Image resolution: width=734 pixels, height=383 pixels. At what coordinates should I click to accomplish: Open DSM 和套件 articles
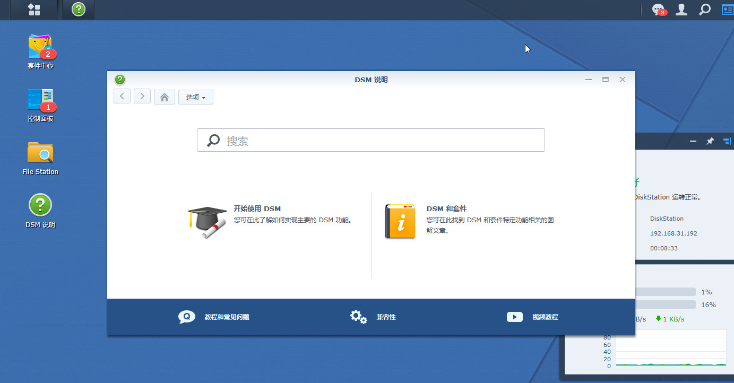[446, 209]
